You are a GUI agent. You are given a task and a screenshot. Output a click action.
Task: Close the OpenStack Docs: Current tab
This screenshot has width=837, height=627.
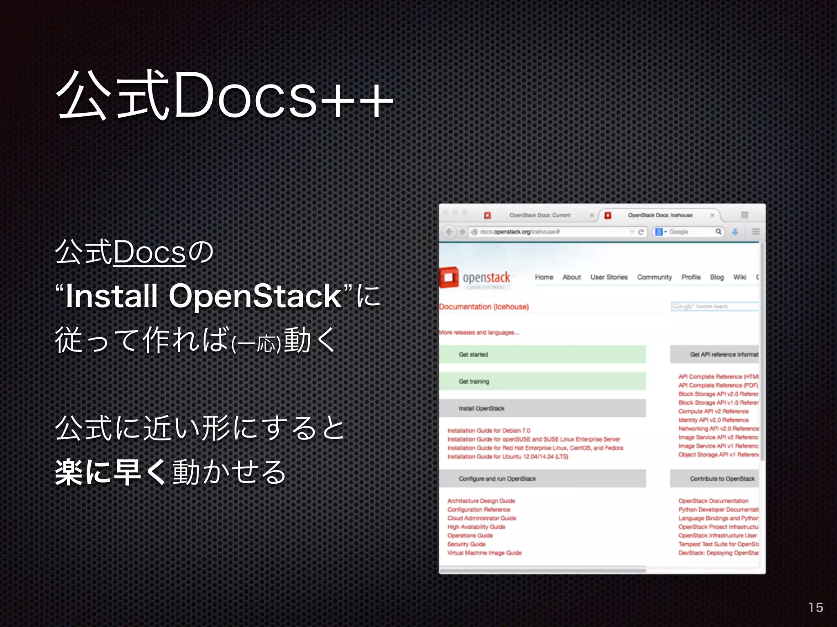click(592, 215)
